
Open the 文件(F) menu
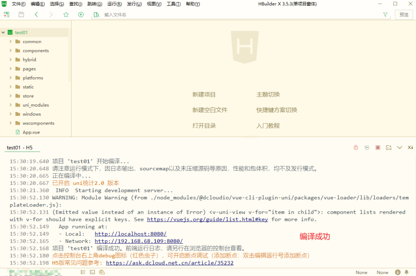click(x=18, y=4)
